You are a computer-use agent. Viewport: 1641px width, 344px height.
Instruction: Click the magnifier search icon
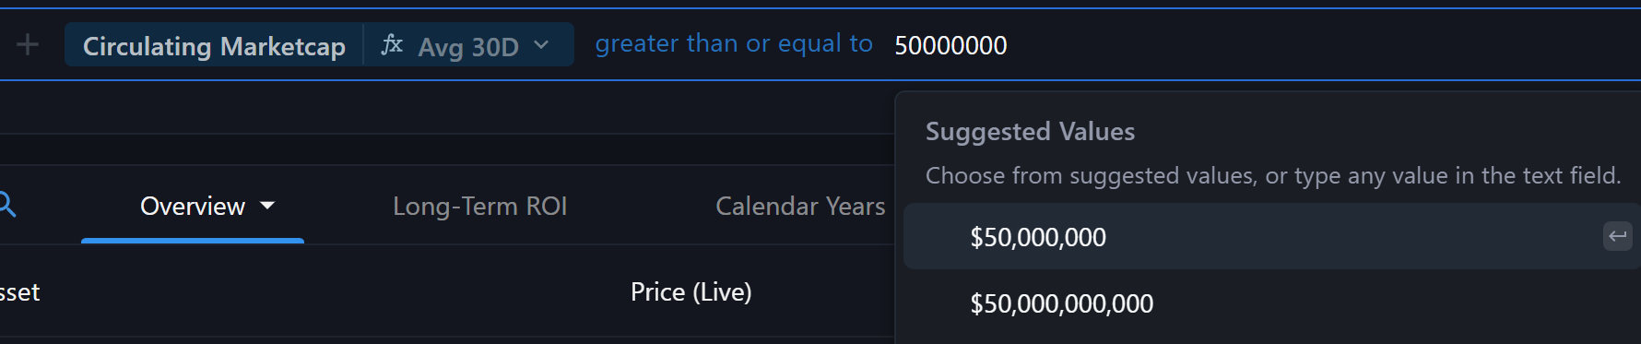7,205
